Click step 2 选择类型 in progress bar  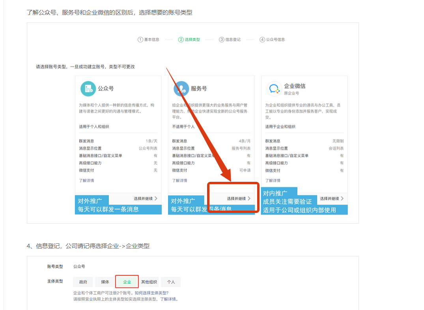(x=189, y=39)
